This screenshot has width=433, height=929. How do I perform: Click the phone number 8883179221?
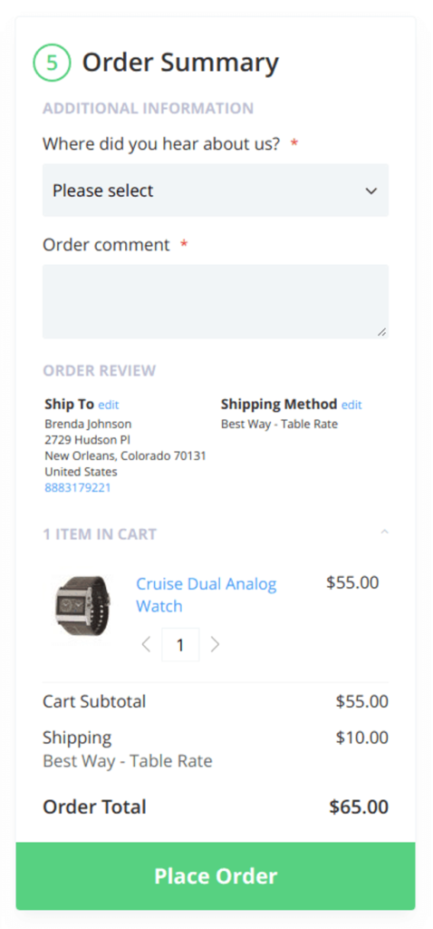click(78, 488)
